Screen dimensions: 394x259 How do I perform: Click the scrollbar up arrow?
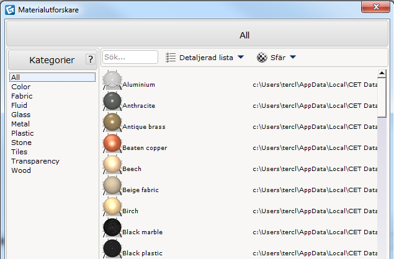point(382,73)
